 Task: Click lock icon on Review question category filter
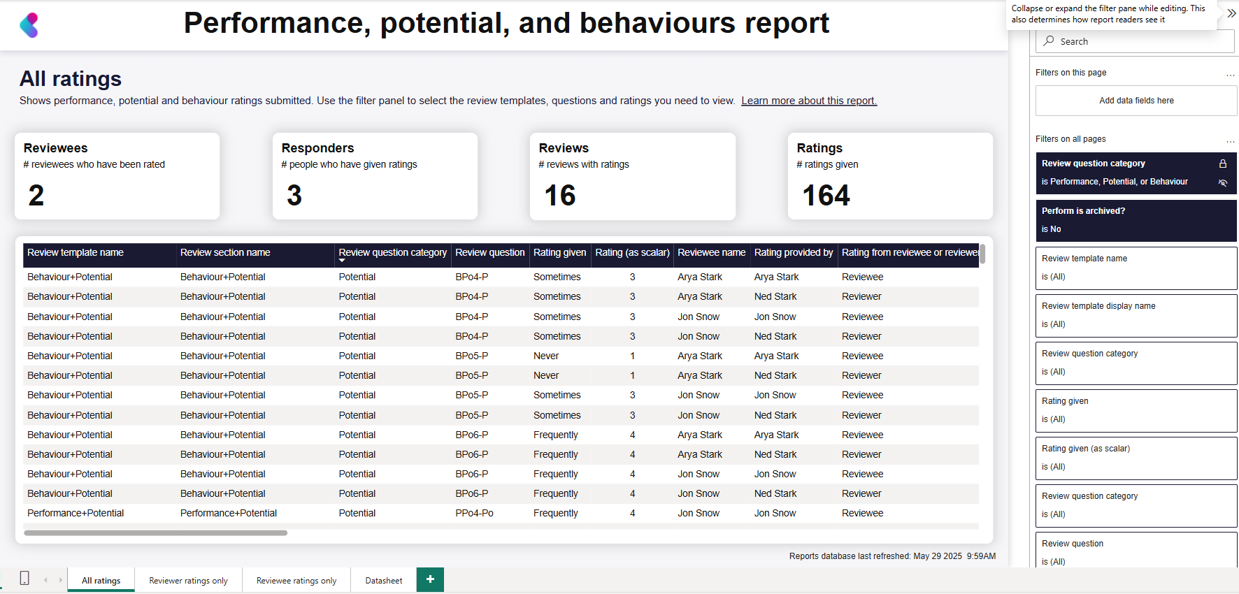click(x=1223, y=164)
